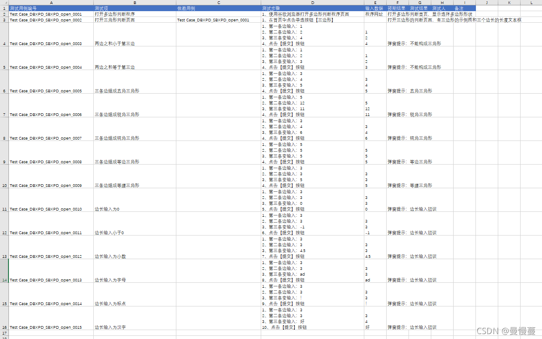Image resolution: width=542 pixels, height=339 pixels.
Task: Click the 弹窗提示:等边三角形 result cell
Action: 398,153
